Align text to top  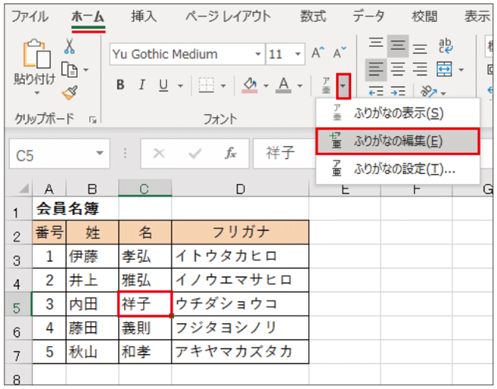(x=376, y=43)
